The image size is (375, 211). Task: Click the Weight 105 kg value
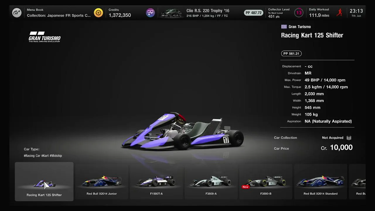[311, 115]
